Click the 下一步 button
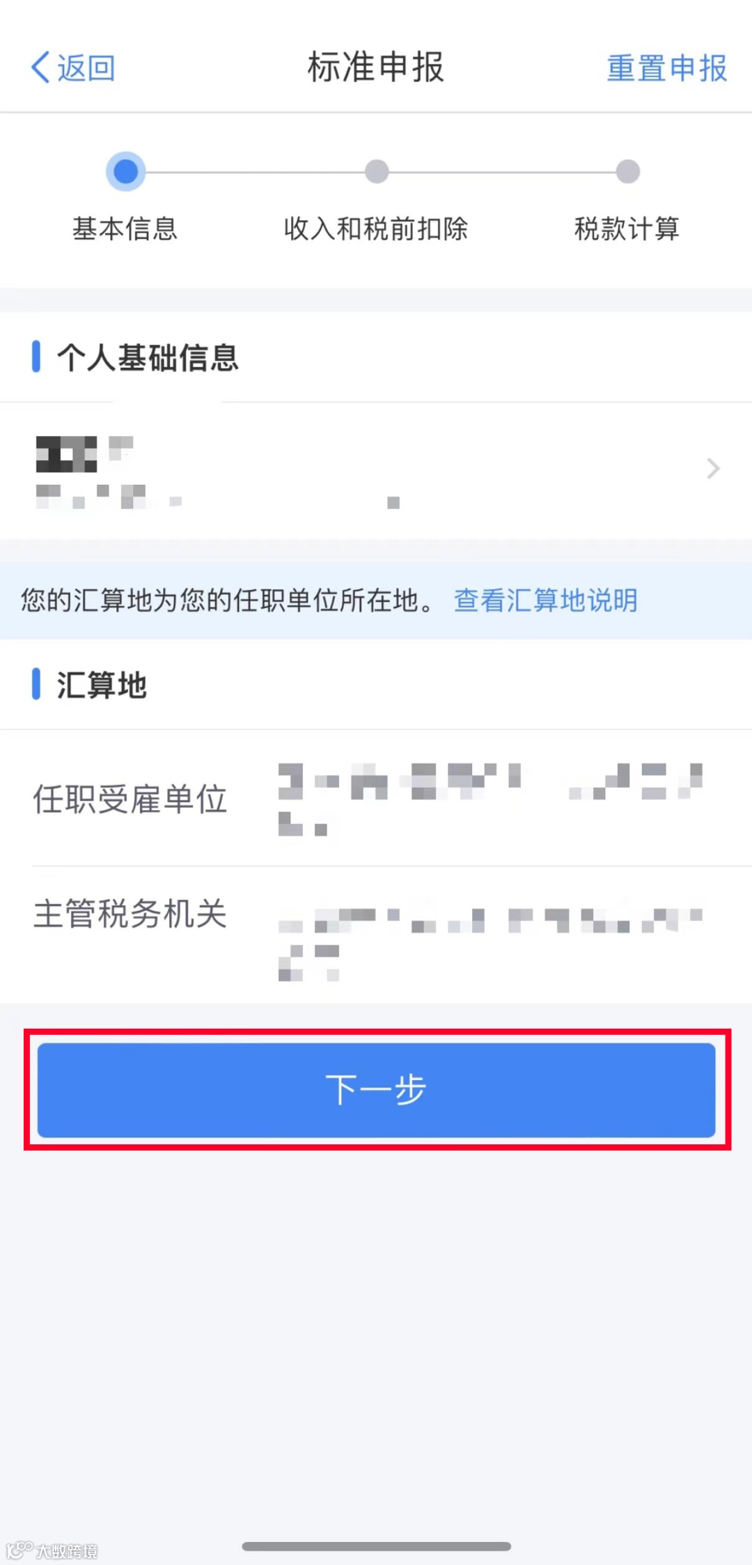This screenshot has width=752, height=1565. [x=376, y=1090]
